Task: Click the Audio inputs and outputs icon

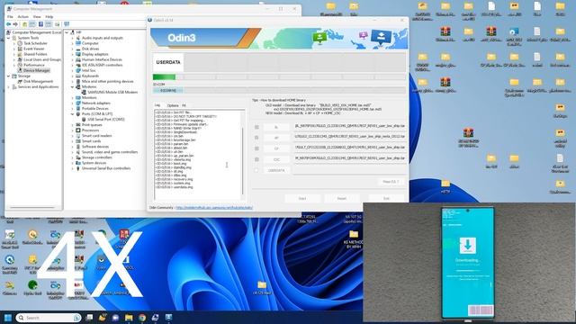Action: 78,38
